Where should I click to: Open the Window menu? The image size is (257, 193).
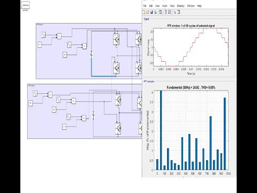point(191,6)
